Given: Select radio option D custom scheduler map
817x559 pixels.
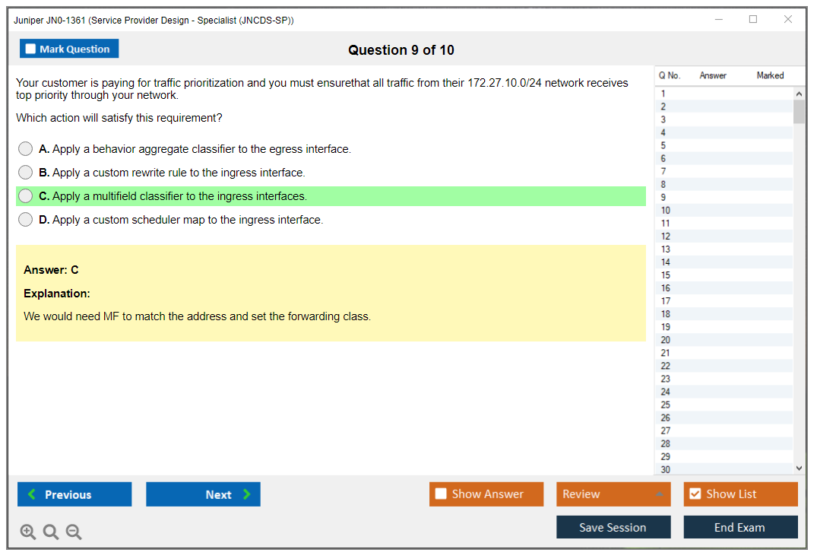Looking at the screenshot, I should point(26,220).
